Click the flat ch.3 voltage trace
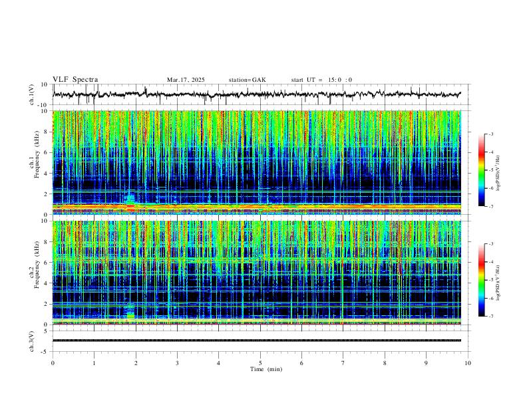 pos(257,340)
